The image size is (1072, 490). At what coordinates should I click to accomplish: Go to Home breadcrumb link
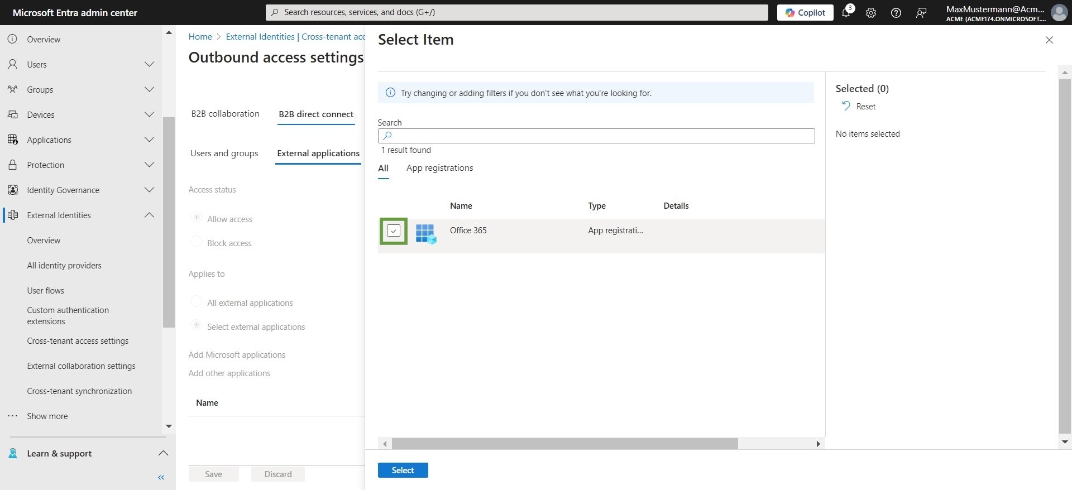(x=200, y=37)
